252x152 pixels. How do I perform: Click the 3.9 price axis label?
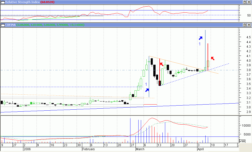248,65
